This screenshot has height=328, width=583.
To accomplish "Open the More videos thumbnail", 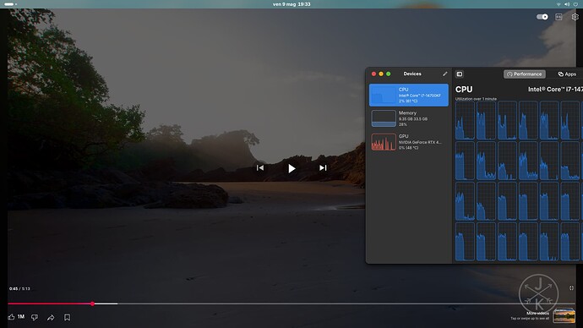I will pos(564,315).
